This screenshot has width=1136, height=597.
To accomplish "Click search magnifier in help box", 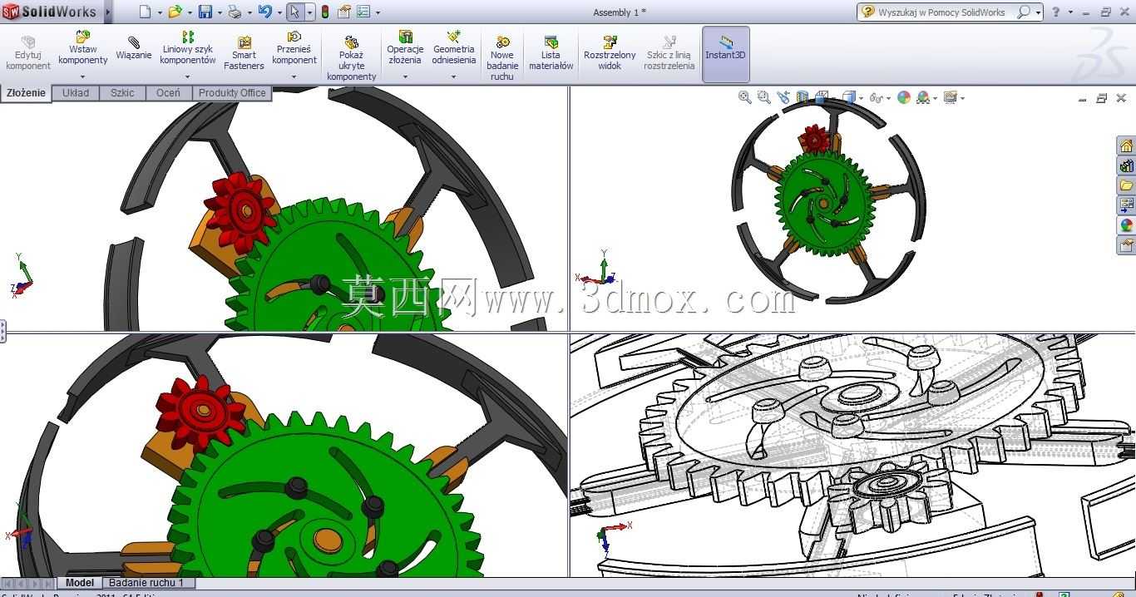I will point(1024,12).
